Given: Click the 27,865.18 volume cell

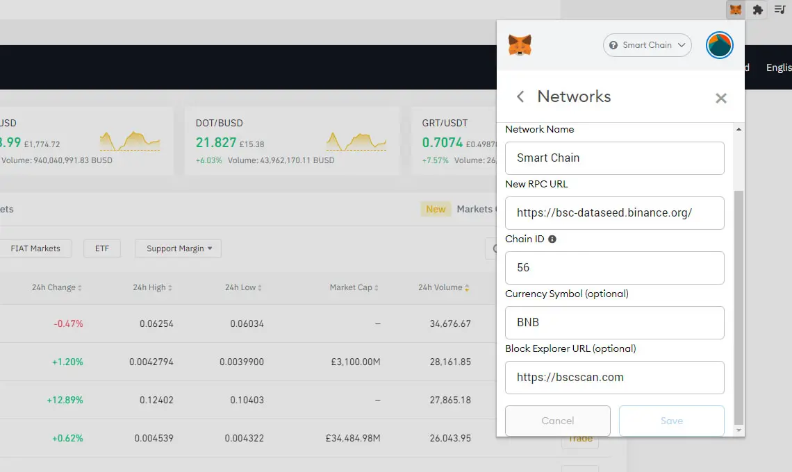Looking at the screenshot, I should pos(450,400).
